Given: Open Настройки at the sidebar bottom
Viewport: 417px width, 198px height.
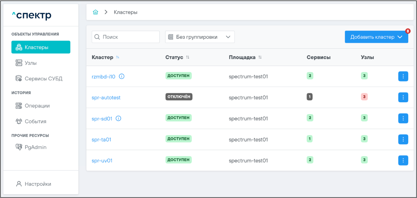Looking at the screenshot, I should click(38, 184).
